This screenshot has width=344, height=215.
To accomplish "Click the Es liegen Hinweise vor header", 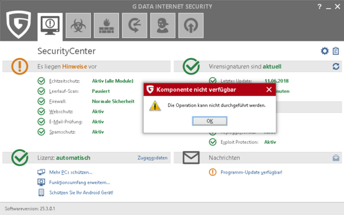I will (67, 67).
